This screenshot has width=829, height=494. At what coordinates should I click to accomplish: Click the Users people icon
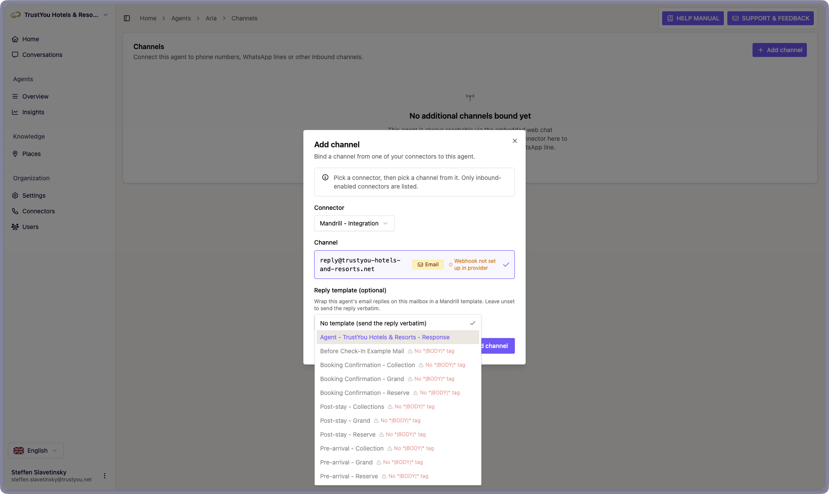coord(15,227)
